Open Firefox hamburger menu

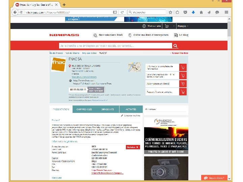tap(226, 12)
